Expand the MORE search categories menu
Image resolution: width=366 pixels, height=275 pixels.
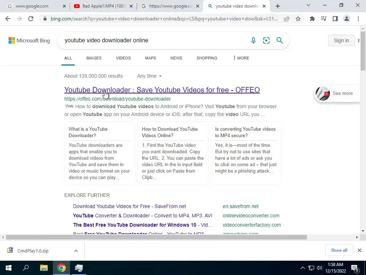[241, 58]
